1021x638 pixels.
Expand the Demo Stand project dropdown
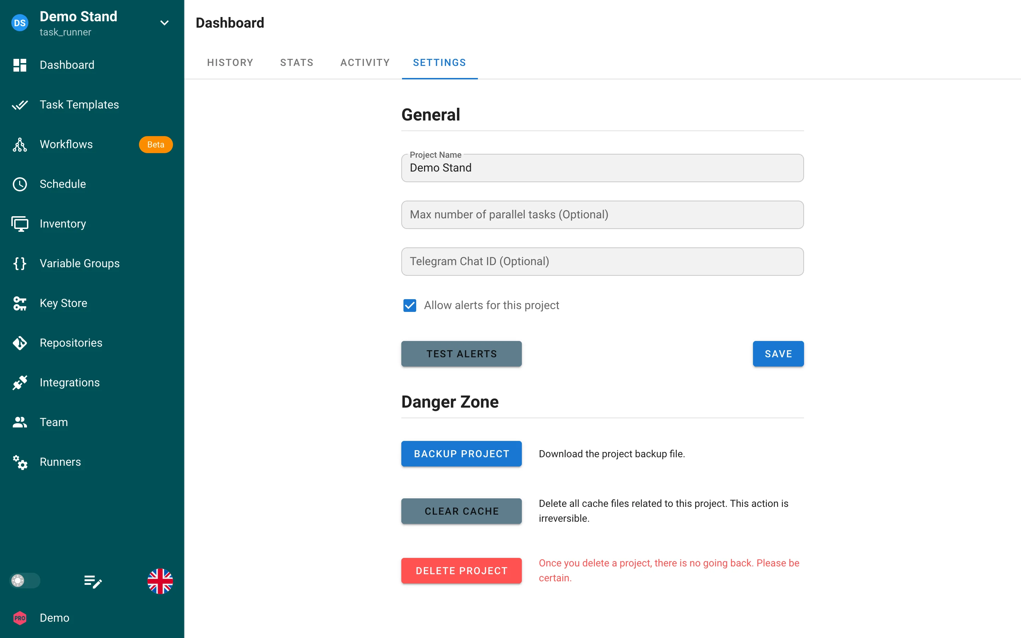pos(164,23)
